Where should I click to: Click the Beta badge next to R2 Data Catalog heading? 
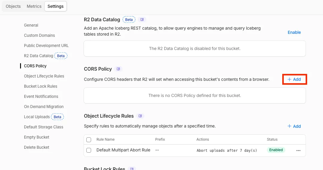[x=129, y=19]
